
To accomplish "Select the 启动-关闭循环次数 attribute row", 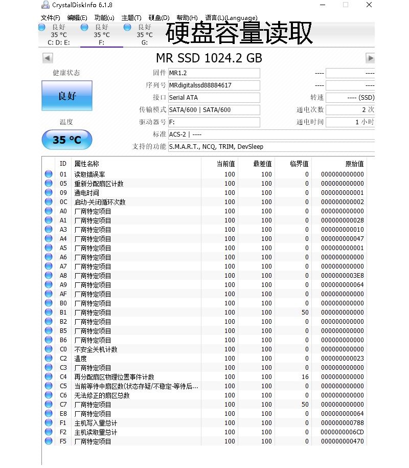I will [204, 202].
